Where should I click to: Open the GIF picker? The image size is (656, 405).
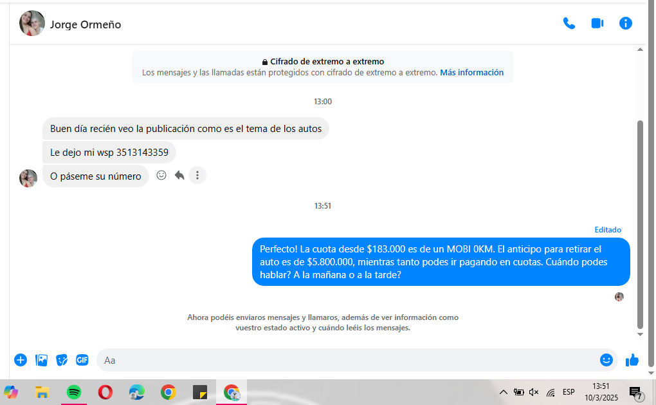(x=82, y=360)
